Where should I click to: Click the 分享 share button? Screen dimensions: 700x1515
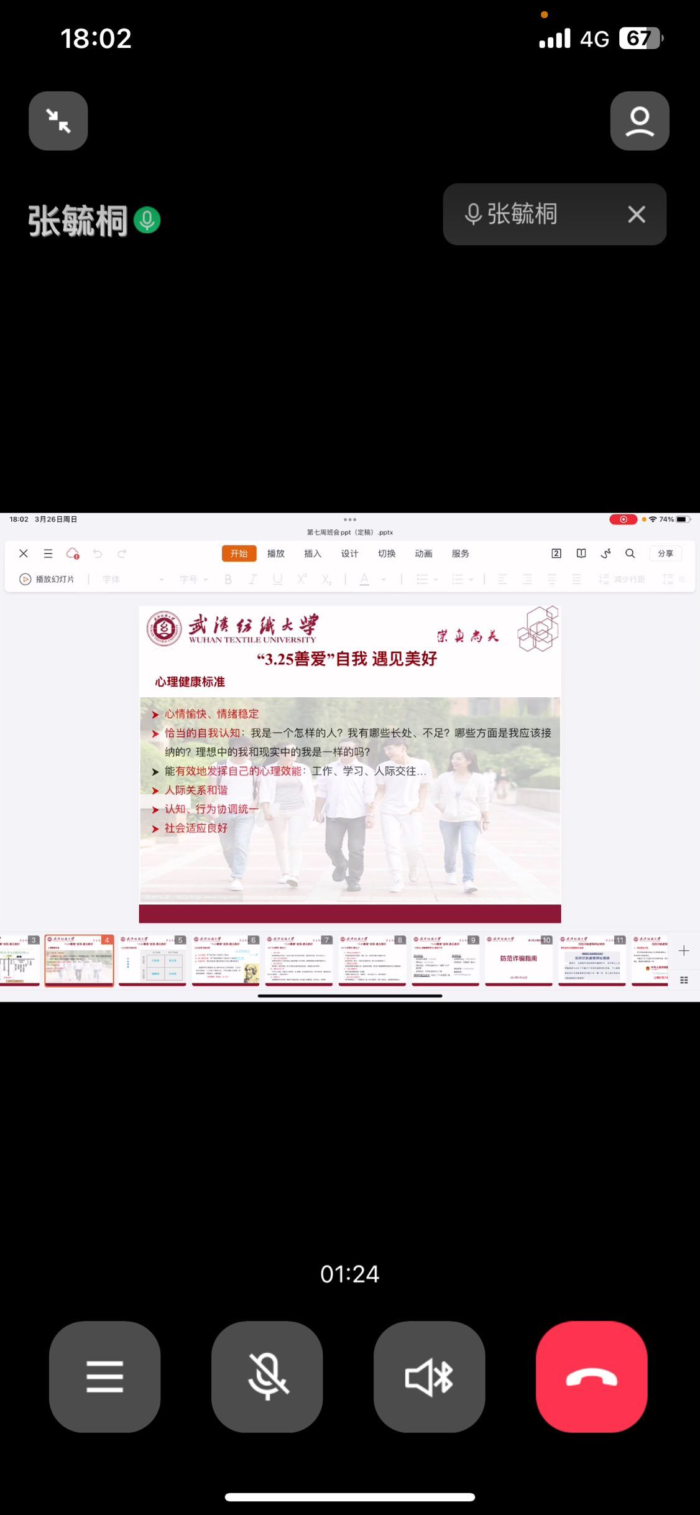click(x=665, y=554)
